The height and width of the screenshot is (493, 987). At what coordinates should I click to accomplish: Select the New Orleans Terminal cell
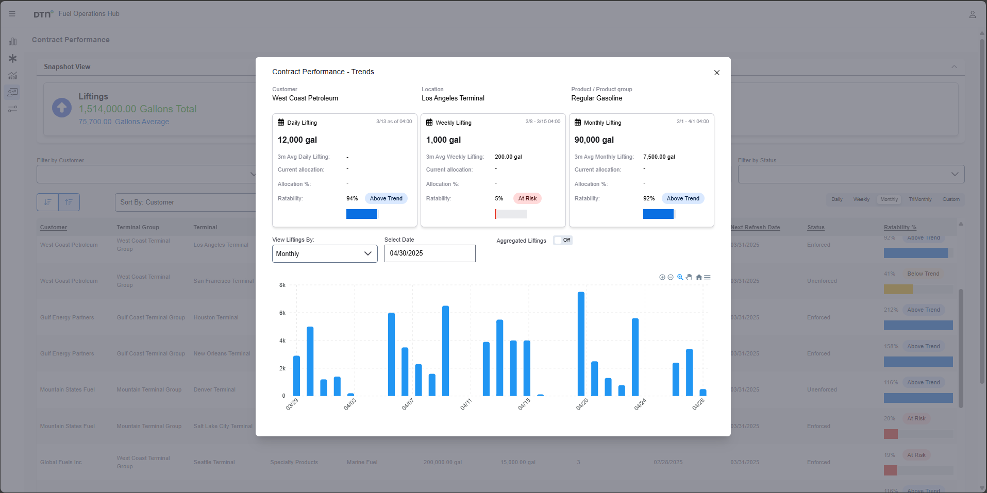[x=222, y=353]
